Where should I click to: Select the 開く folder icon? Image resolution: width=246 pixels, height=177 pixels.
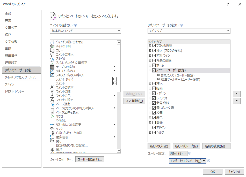coord(52,141)
